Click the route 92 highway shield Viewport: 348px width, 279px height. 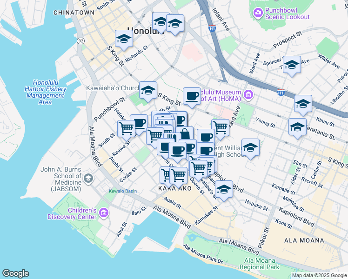80,41
